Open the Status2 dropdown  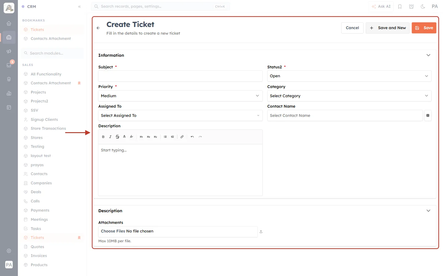[349, 76]
